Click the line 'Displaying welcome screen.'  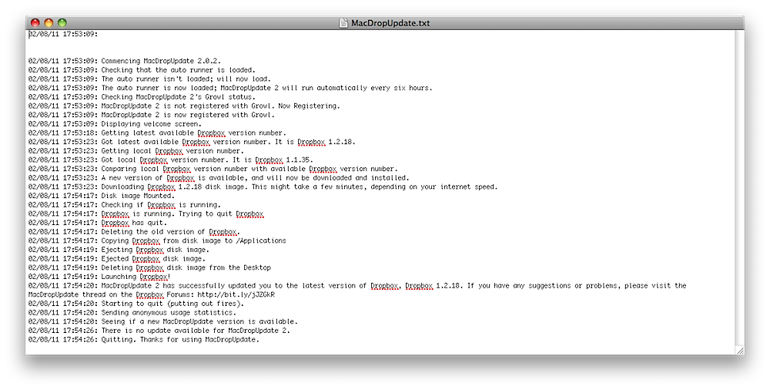[x=115, y=124]
